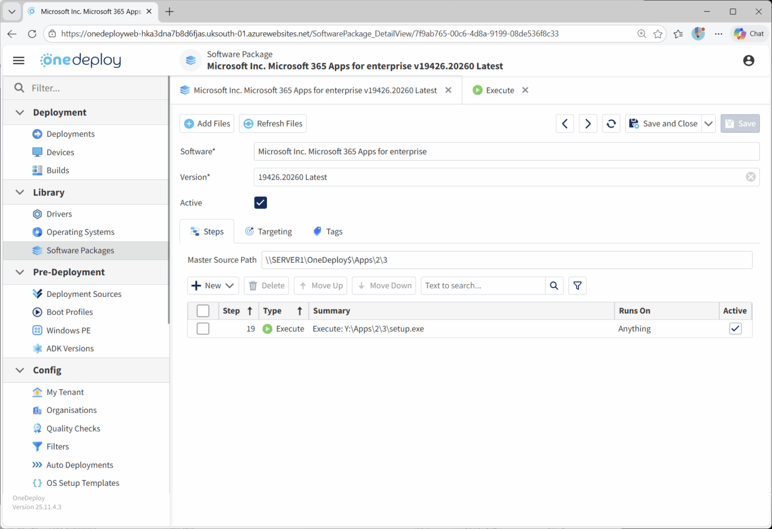772x529 pixels.
Task: Open the Save and Close dropdown arrow
Action: tap(709, 124)
